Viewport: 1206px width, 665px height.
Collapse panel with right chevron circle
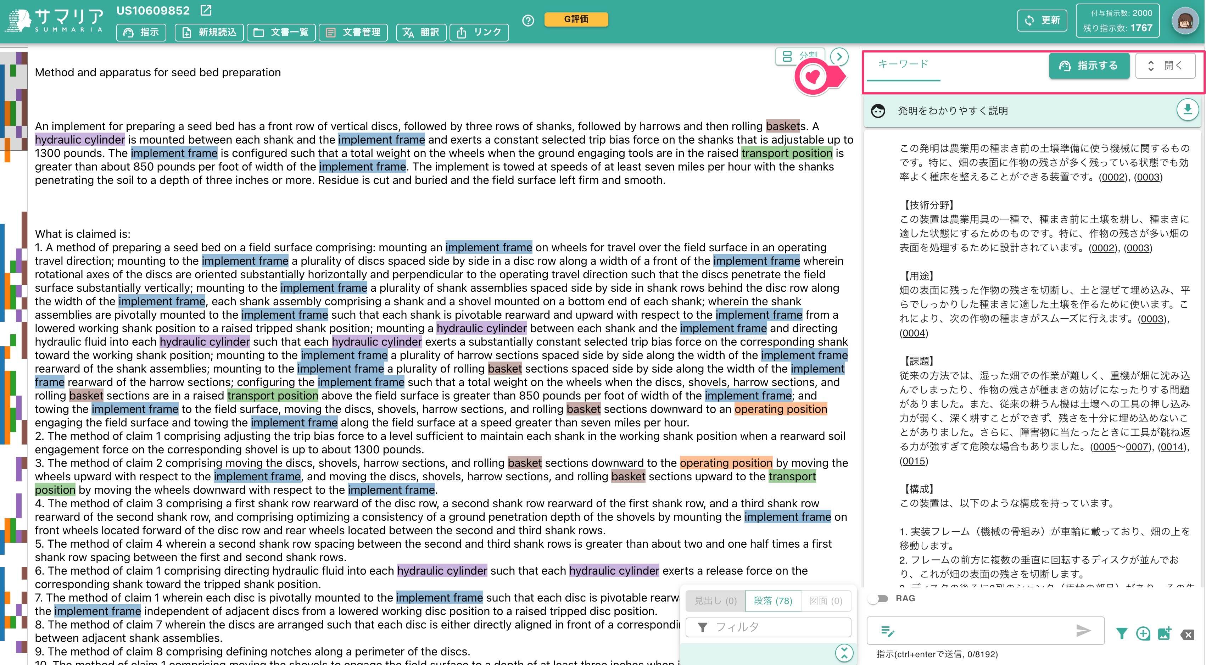click(839, 57)
